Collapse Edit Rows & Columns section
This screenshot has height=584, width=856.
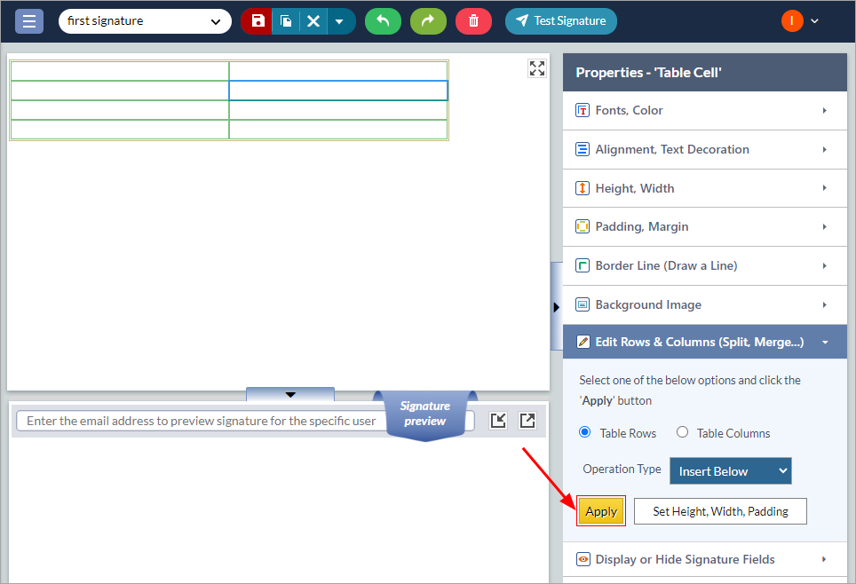(705, 342)
